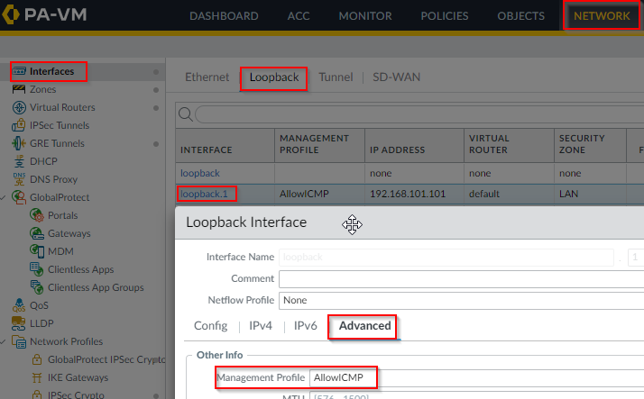Click the LLDP icon
The image size is (644, 399).
click(18, 323)
